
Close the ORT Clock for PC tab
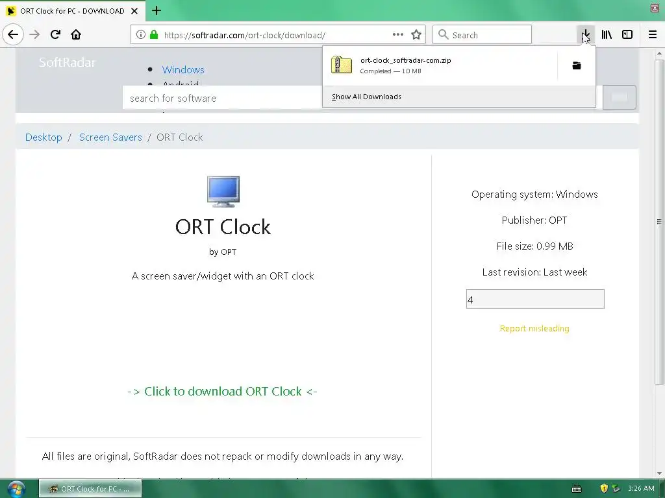[134, 11]
